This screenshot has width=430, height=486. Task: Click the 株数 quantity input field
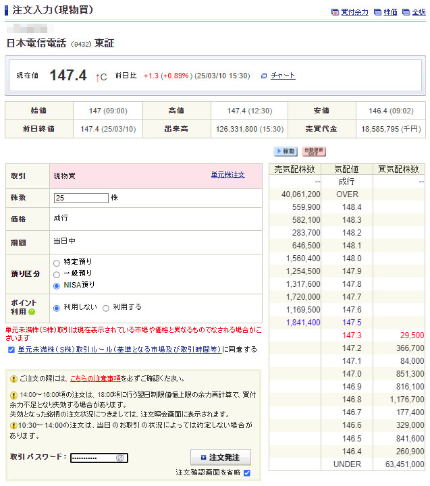[81, 198]
